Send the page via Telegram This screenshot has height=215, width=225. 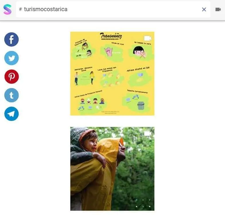point(11,114)
